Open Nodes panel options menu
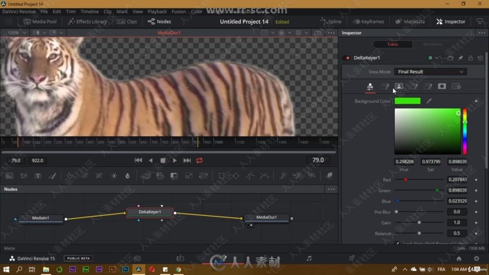 (331, 189)
